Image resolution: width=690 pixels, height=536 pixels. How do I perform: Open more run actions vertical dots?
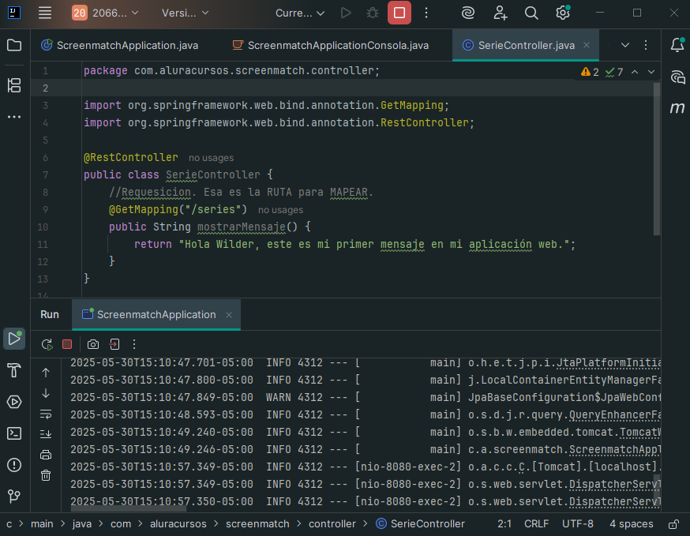click(426, 13)
